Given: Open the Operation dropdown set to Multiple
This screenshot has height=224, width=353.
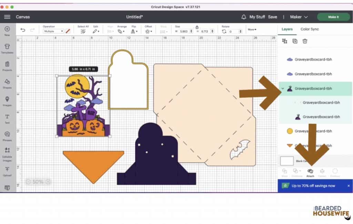Looking at the screenshot, I should pyautogui.click(x=53, y=31).
